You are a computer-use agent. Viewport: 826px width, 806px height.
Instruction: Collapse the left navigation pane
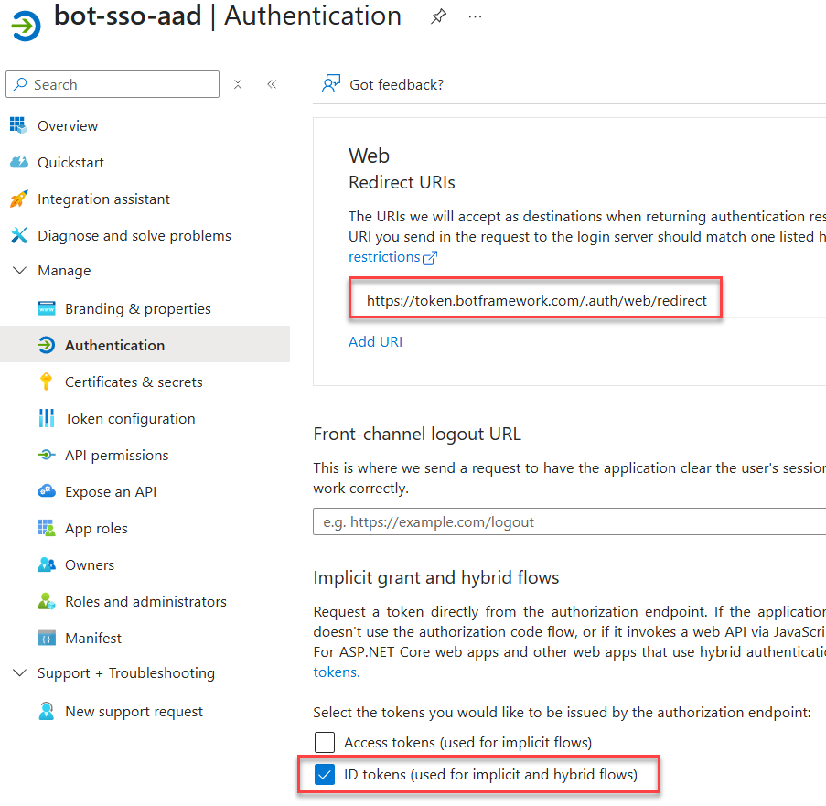click(x=272, y=83)
